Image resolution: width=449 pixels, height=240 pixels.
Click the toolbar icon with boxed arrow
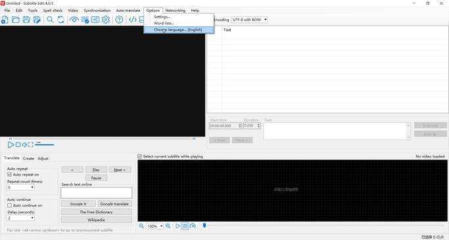tap(95, 20)
